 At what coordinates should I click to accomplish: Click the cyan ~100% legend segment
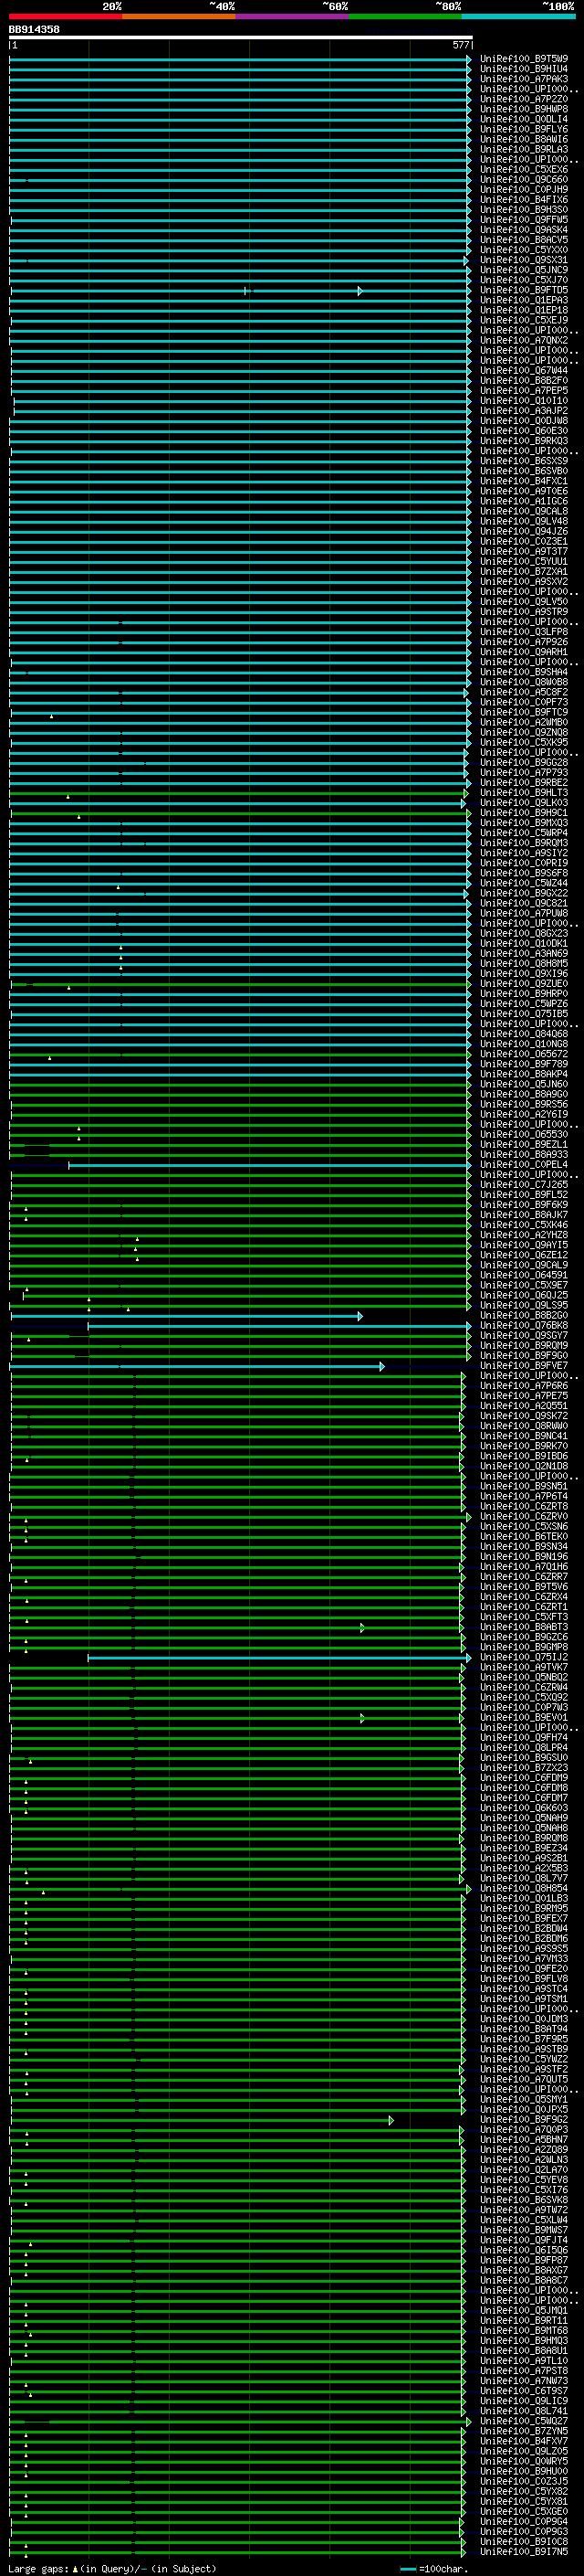point(518,16)
